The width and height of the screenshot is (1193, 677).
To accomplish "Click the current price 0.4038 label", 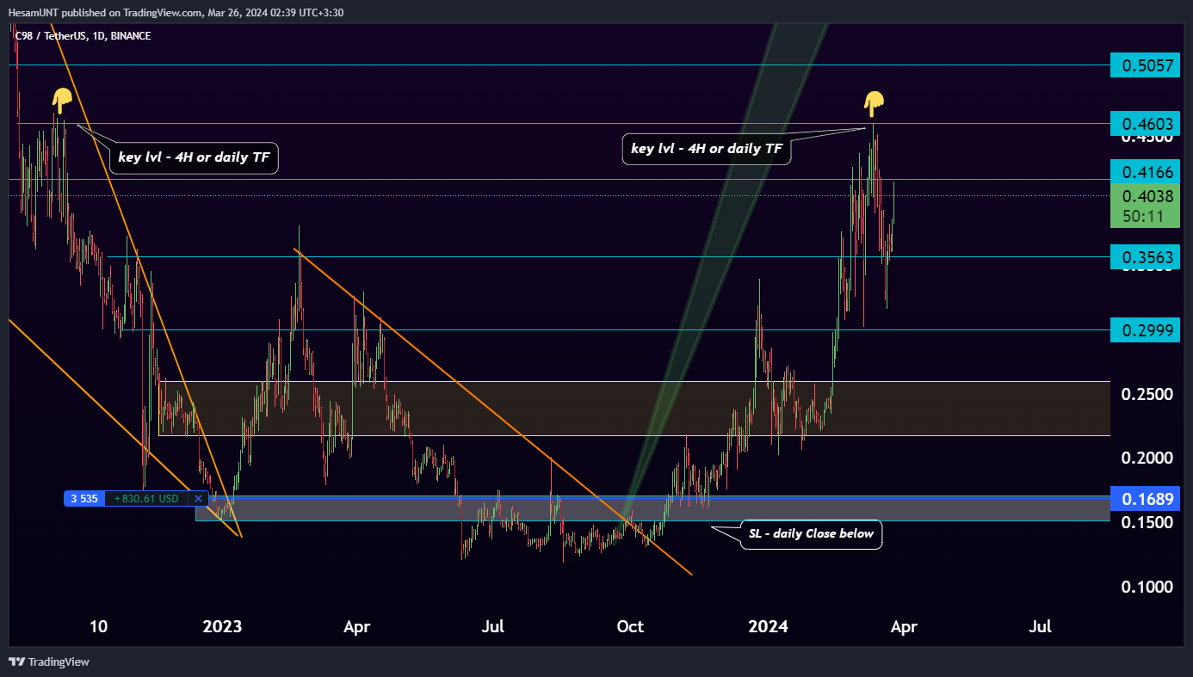I will (x=1148, y=195).
